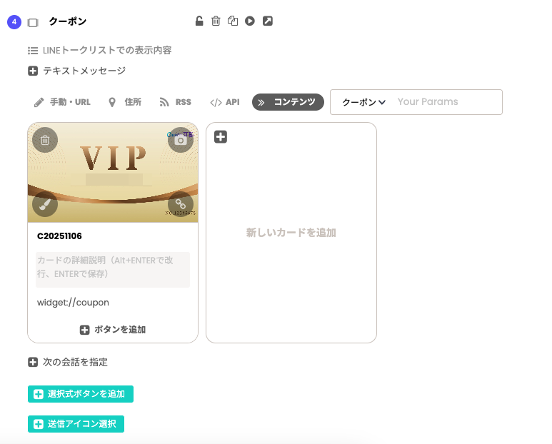Click the ボタンを追加 button on the card
The height and width of the screenshot is (444, 552).
click(113, 330)
